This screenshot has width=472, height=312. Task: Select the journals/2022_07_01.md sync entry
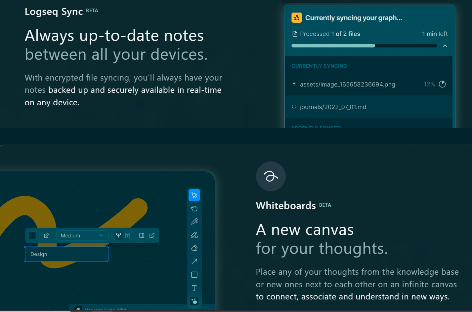[333, 107]
